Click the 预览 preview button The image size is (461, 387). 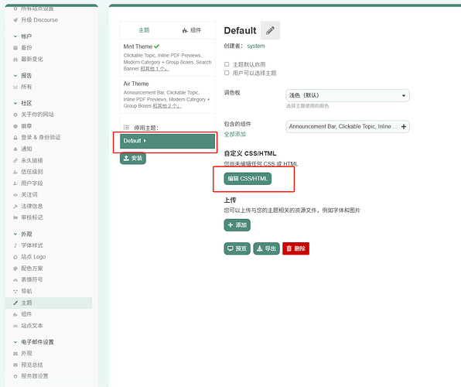[x=237, y=248]
